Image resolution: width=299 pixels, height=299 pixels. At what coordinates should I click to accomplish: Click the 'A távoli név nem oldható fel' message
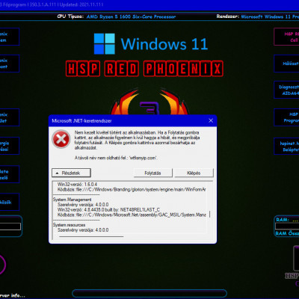point(116,158)
